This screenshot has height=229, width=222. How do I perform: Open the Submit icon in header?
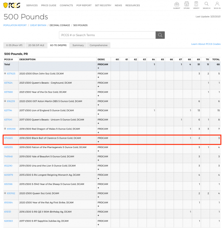177,5
